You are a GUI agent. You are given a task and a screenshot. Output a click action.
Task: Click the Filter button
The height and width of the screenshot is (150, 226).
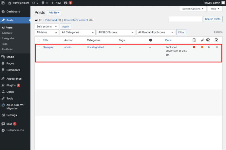point(181,32)
